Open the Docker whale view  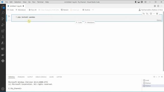pos(3,55)
